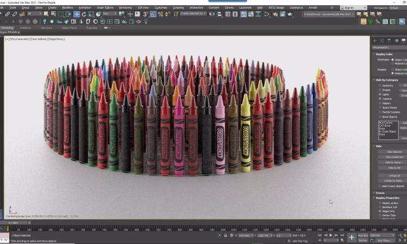Screen dimensions: 407x244
Task: Toggle the Spinner Snap icon
Action: [167, 14]
